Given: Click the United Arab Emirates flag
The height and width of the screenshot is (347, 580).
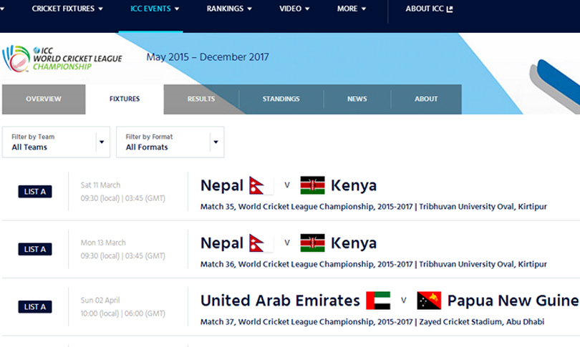Looking at the screenshot, I should [x=378, y=300].
